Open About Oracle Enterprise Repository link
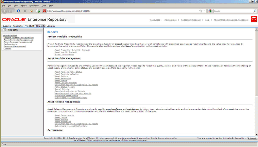The image size is (258, 147). tap(231, 20)
